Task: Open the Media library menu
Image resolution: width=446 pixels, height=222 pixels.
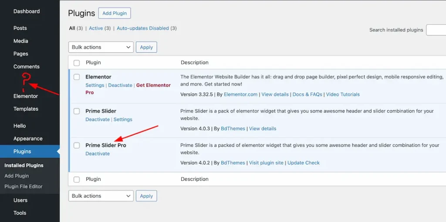Action: 21,41
